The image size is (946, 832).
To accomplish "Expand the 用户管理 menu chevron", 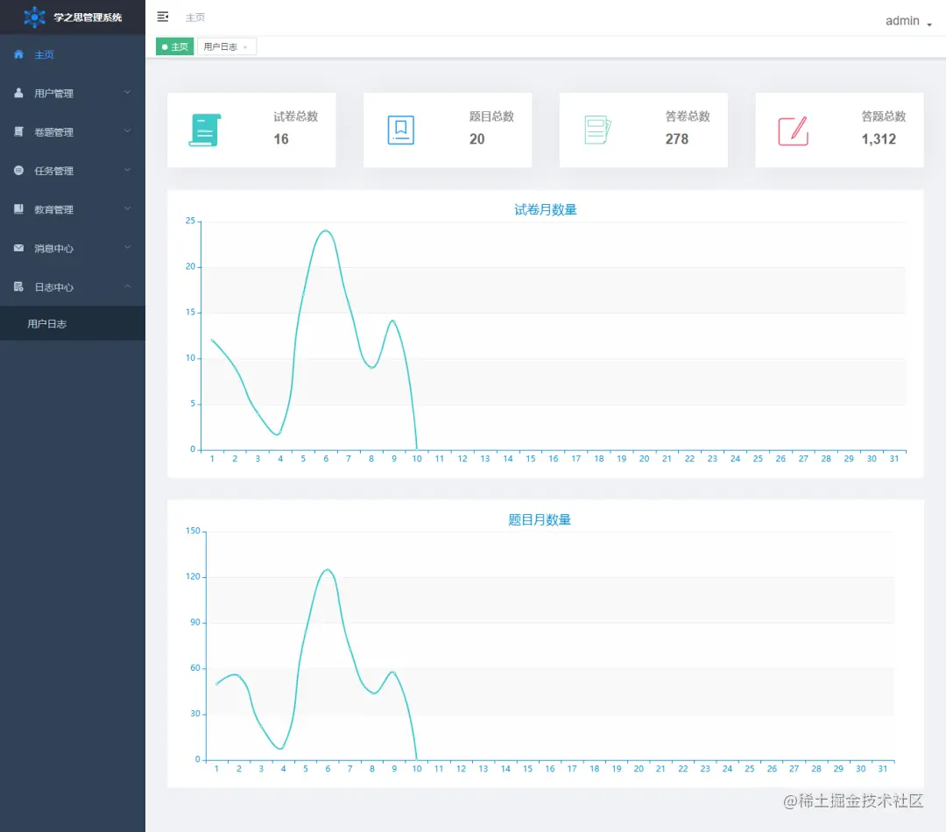I will click(x=127, y=92).
